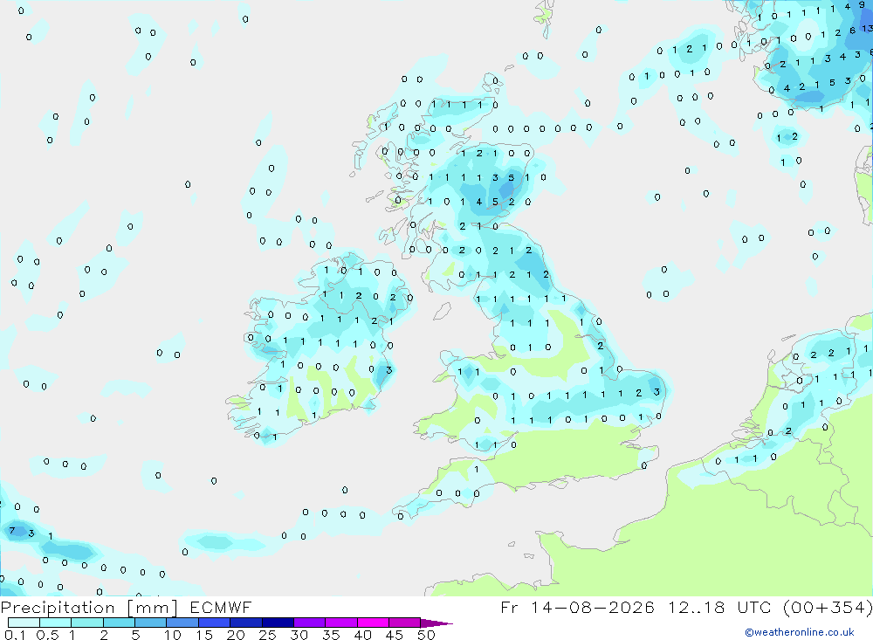Click the '40' legend scale label
Screen dimensions: 873x640
pos(362,635)
